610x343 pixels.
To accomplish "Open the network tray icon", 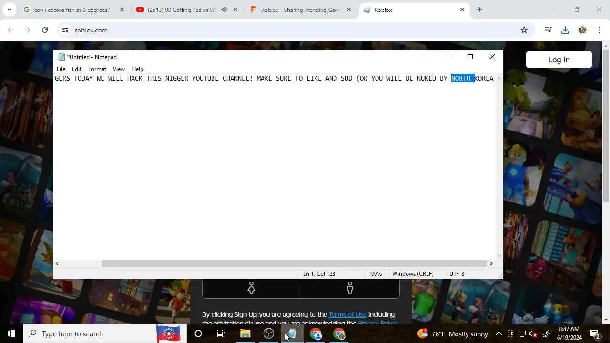I will (x=522, y=333).
